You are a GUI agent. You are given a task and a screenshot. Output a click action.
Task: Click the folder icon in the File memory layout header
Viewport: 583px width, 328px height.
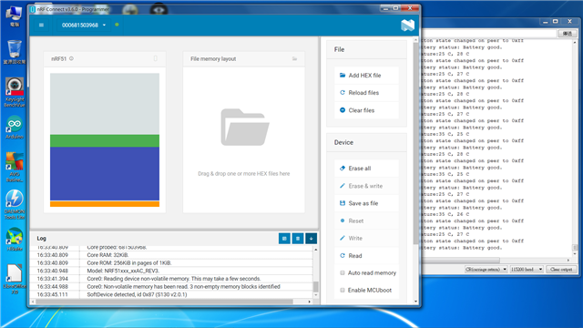294,58
